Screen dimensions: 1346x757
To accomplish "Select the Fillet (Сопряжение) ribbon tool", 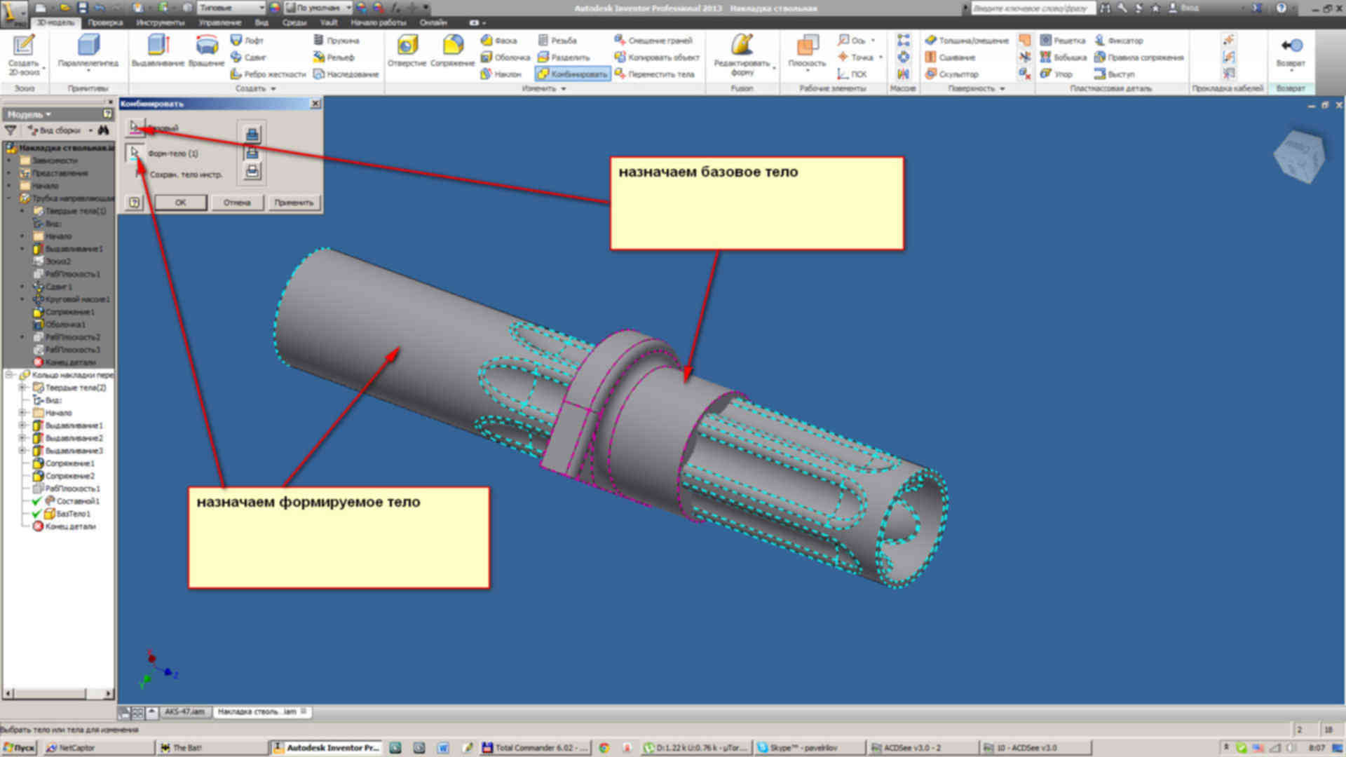I will pyautogui.click(x=452, y=46).
